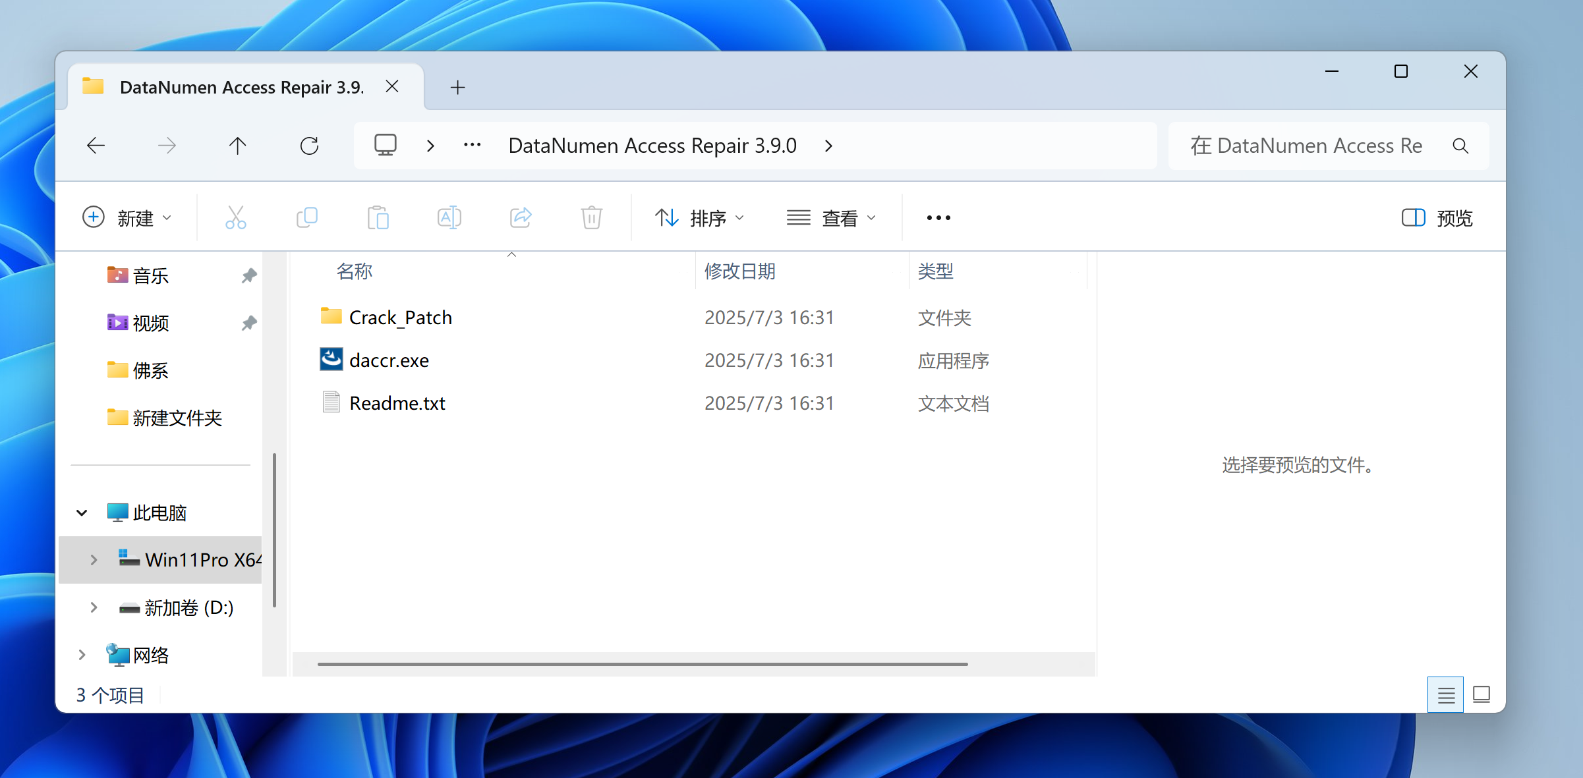Screen dimensions: 1583x778
Task: Click the Delete trash icon
Action: [x=592, y=217]
